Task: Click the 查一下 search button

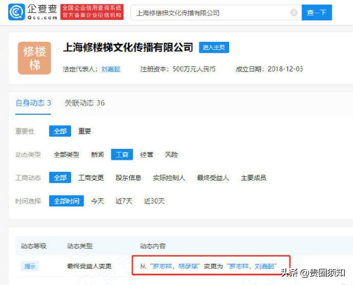Action: pos(317,12)
